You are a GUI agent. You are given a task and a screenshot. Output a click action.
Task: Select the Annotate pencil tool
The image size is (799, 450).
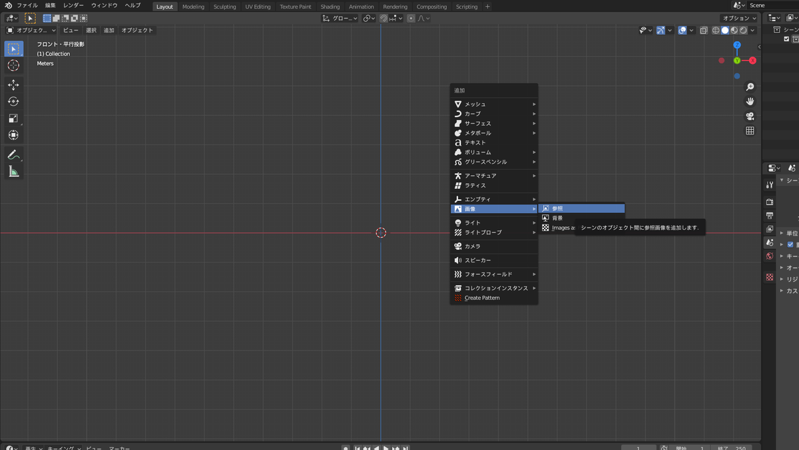[13, 154]
